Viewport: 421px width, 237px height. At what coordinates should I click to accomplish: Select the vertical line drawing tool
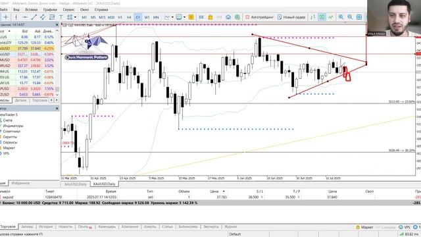pyautogui.click(x=16, y=17)
